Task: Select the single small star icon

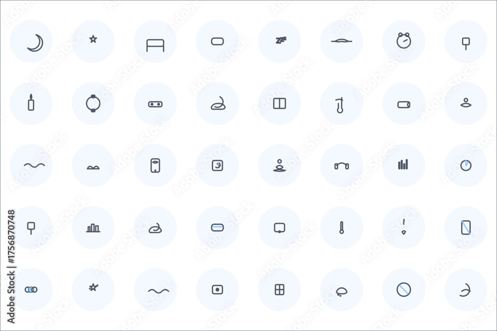Action: click(x=93, y=39)
